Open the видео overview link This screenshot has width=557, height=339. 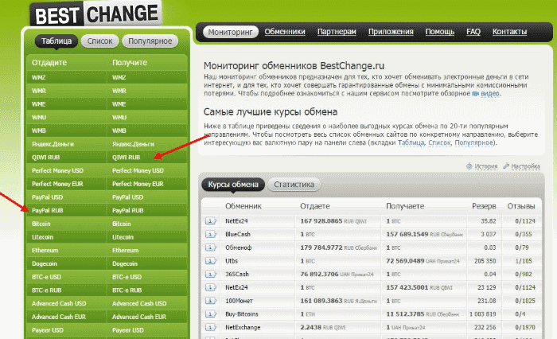[x=490, y=93]
